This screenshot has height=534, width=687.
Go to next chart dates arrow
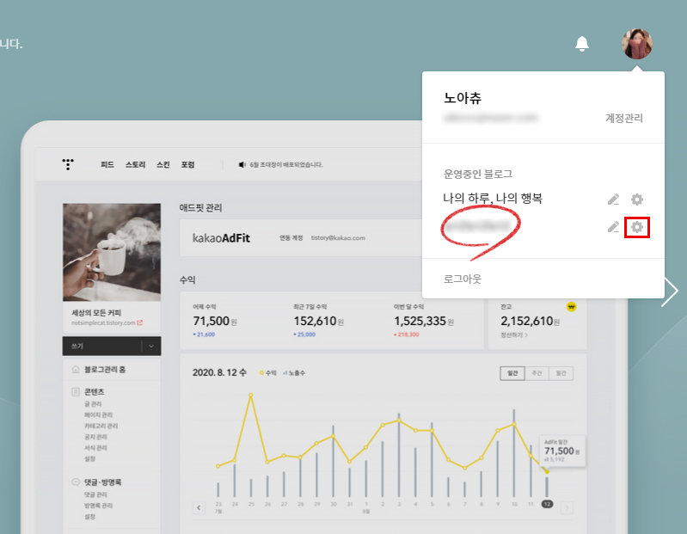(x=567, y=507)
